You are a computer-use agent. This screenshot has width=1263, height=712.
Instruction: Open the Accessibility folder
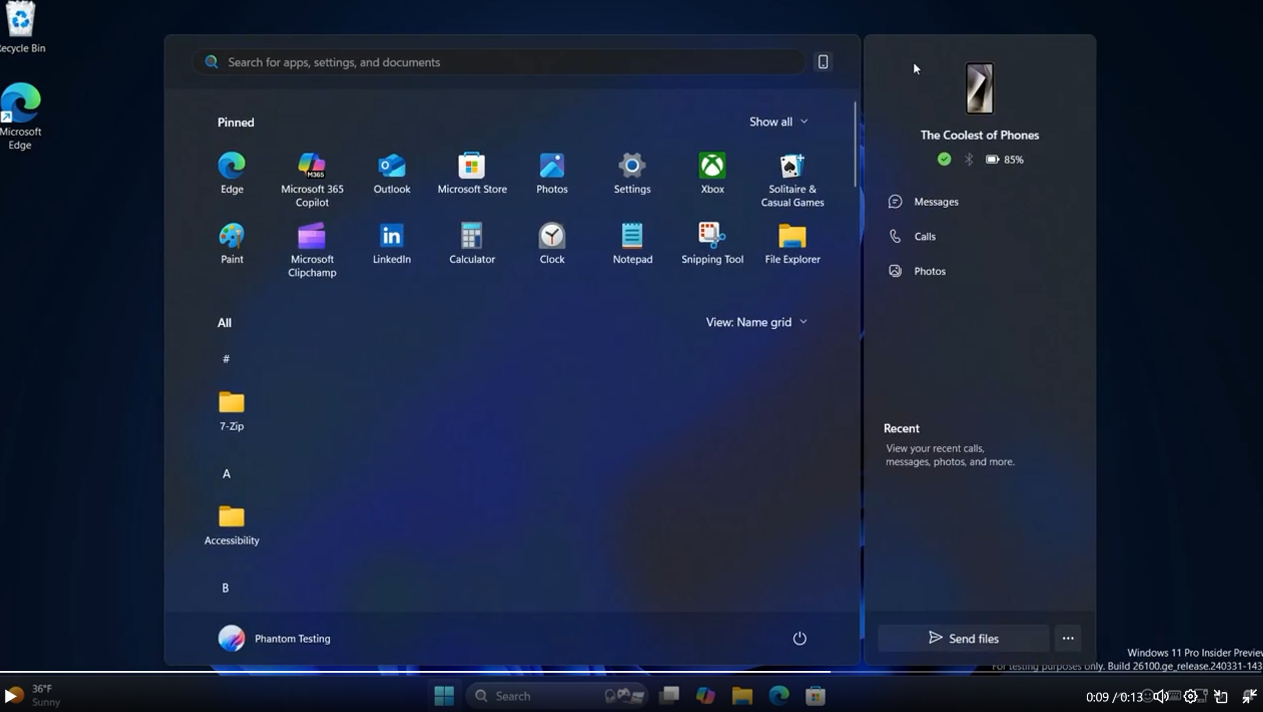pos(232,525)
